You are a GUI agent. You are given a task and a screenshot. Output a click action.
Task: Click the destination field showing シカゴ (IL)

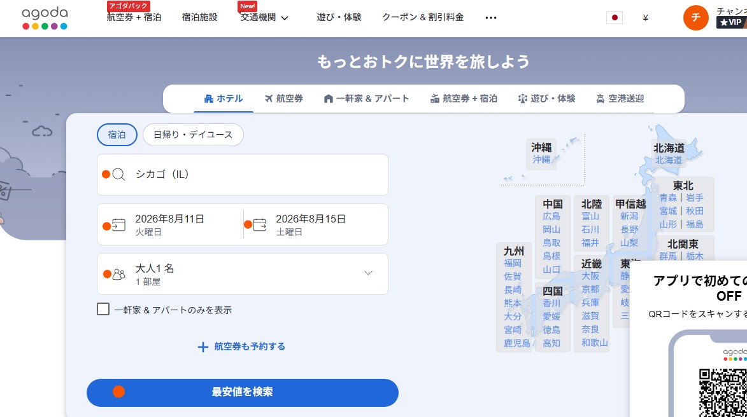(243, 175)
